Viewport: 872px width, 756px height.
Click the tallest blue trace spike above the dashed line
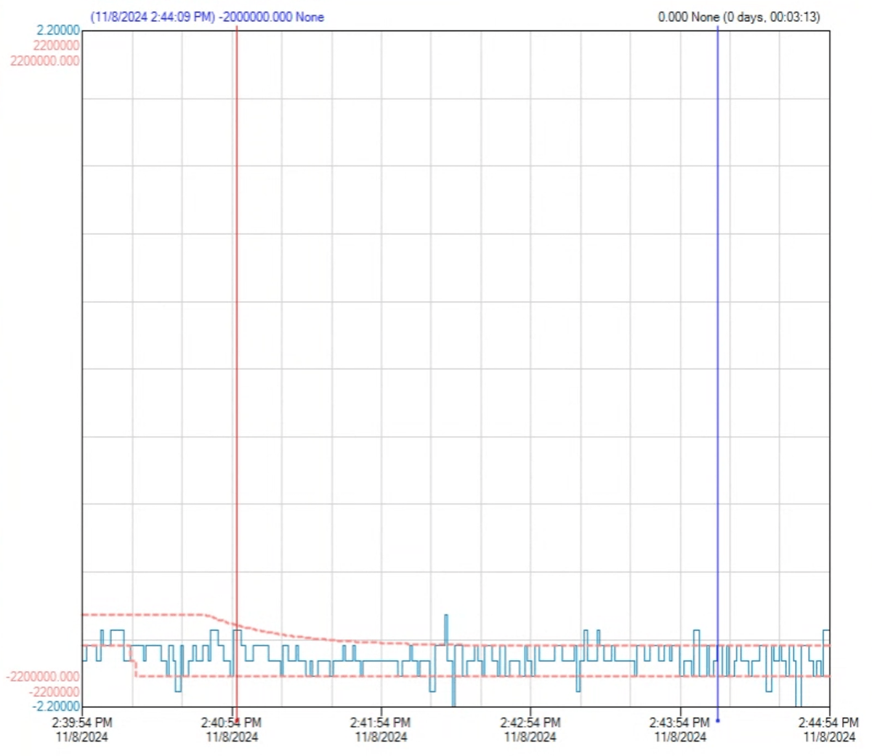pos(446,629)
